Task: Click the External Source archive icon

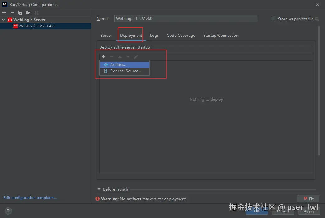Action: 106,71
